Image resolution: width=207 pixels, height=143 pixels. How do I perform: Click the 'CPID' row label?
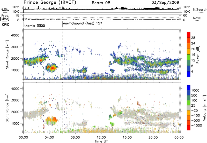[x=6, y=25]
